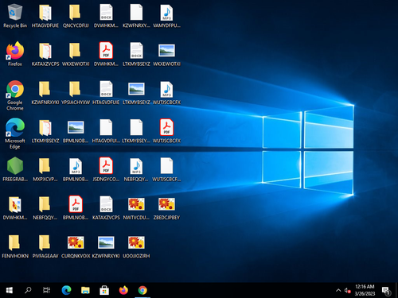Viewport: 398px width, 298px height.
Task: Select the FENIVHOIKN folder
Action: pos(15,246)
